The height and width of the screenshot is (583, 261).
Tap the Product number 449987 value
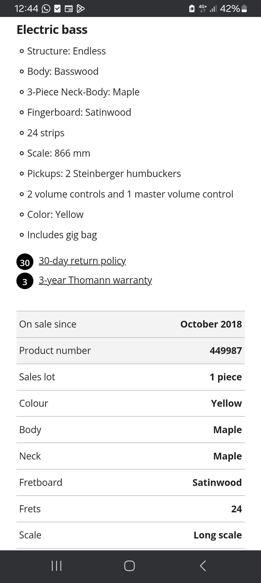[225, 351]
